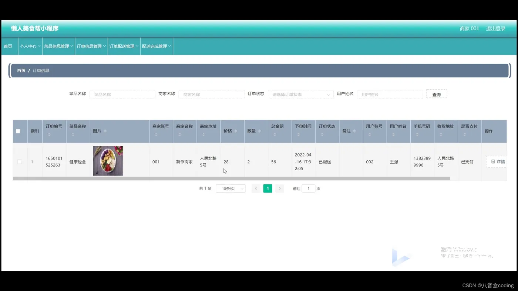Click the sort arrows under 总金额 header
The width and height of the screenshot is (518, 291).
click(x=275, y=134)
